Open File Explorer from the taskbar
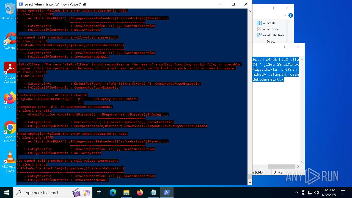 (126, 193)
